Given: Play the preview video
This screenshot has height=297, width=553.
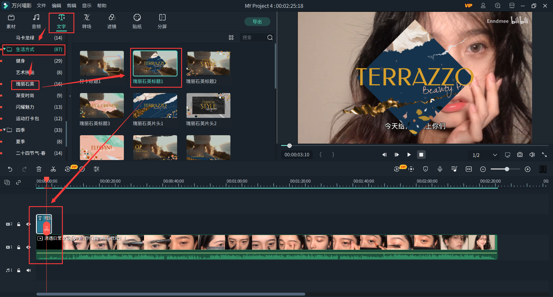Looking at the screenshot, I should tap(409, 155).
